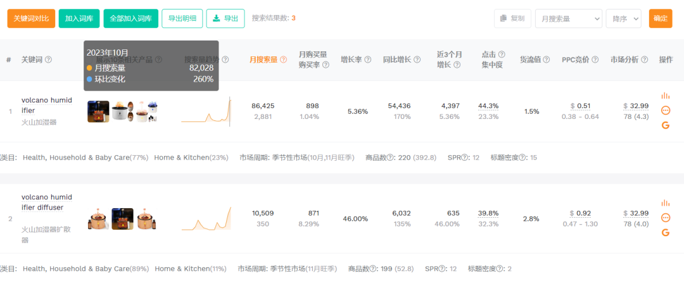The height and width of the screenshot is (281, 684).
Task: Open the 月搜索量 sort field dropdown
Action: pyautogui.click(x=568, y=18)
